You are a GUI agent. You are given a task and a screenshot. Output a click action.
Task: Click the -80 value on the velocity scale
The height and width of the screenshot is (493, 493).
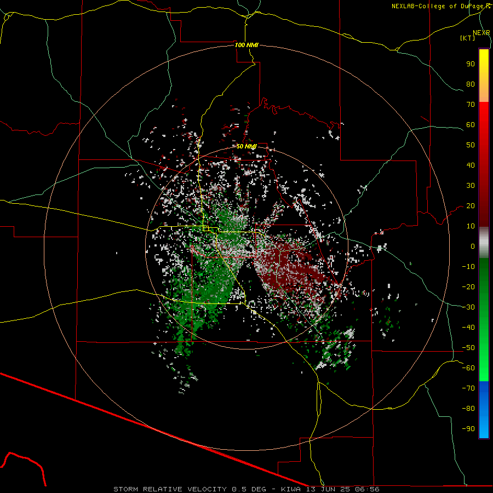point(468,409)
